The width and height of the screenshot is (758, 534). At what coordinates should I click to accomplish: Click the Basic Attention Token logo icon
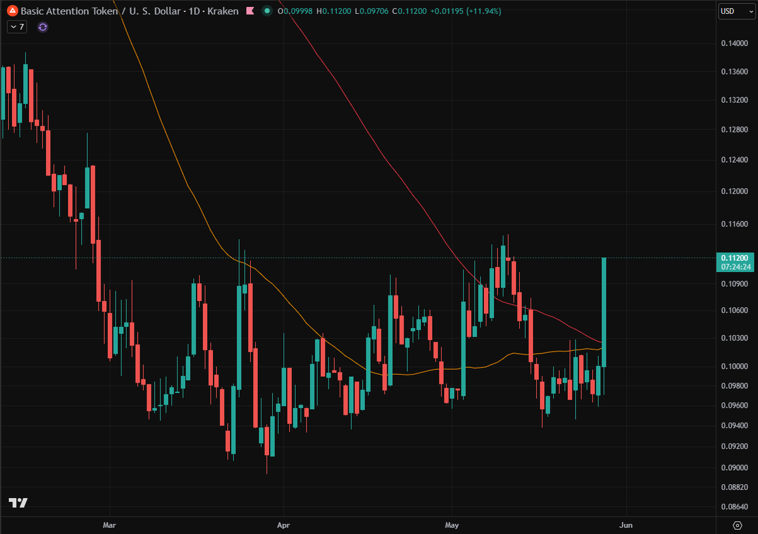[11, 11]
